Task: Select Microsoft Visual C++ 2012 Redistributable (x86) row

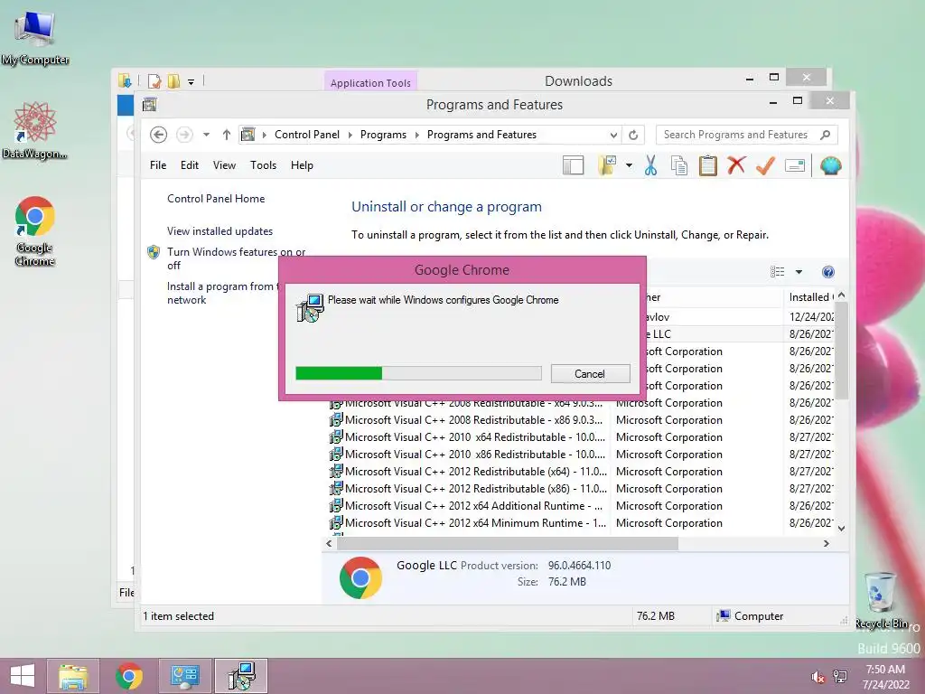Action: click(581, 489)
